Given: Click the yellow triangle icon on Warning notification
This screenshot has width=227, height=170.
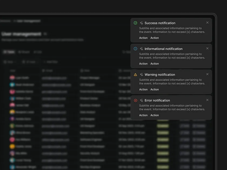Looking at the screenshot, I should click(135, 74).
